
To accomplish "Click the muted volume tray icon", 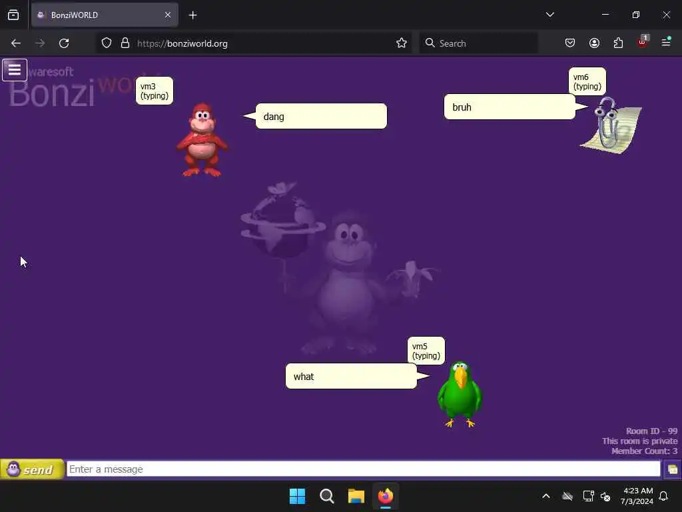I will tap(605, 496).
